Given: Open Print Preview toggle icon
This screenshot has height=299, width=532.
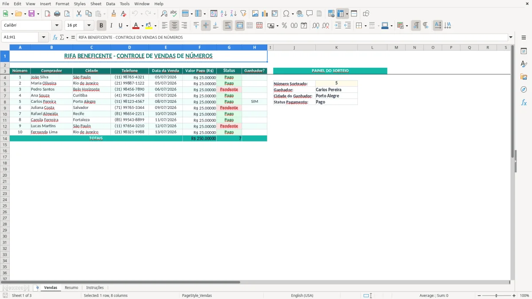Looking at the screenshot, I should (66, 14).
